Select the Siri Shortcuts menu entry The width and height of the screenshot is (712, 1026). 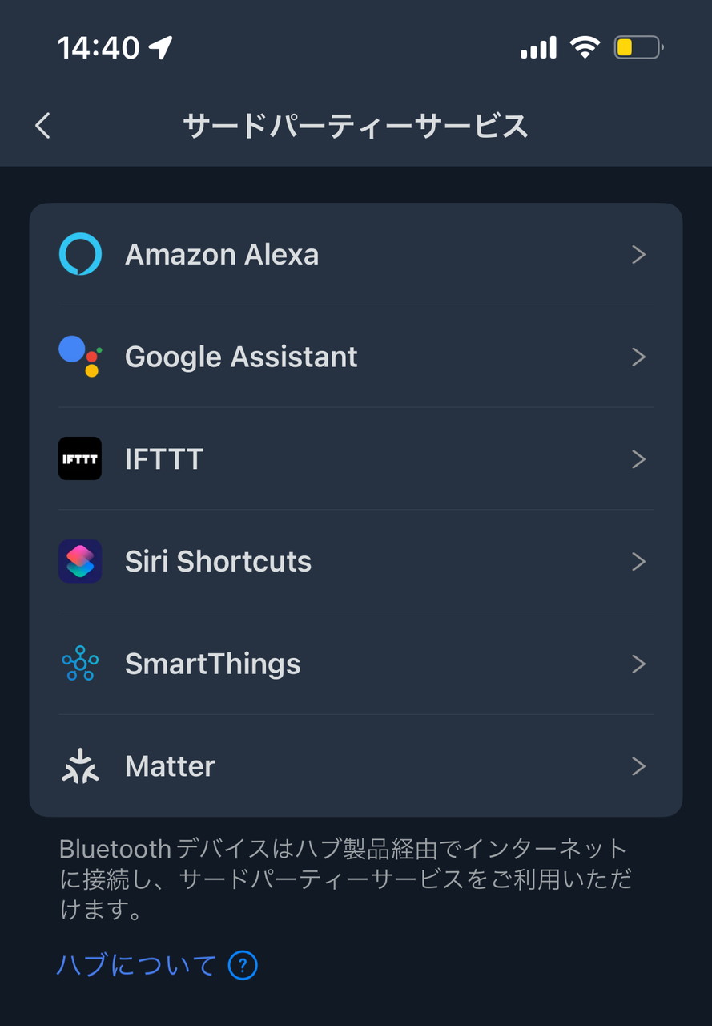(x=218, y=561)
